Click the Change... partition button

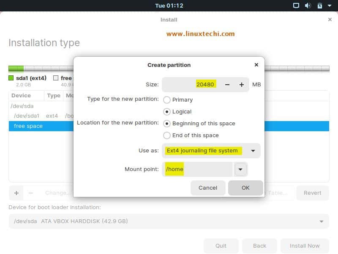(57, 193)
